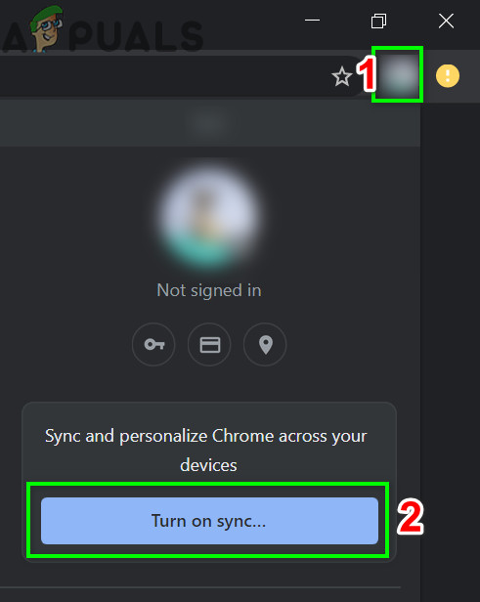Click the blurred item in the bookmarks bar
Screen dimensions: 480x602
pos(208,123)
